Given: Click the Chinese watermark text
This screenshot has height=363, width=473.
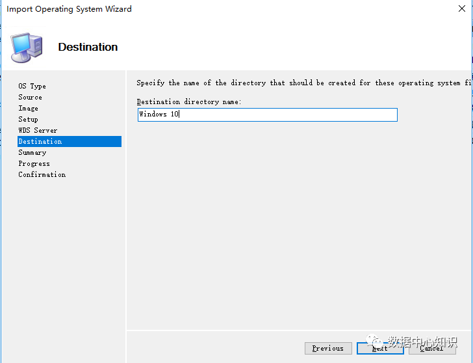Looking at the screenshot, I should [x=422, y=342].
